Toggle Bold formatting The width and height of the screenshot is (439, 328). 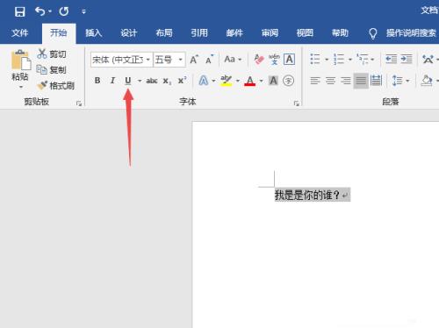(97, 81)
